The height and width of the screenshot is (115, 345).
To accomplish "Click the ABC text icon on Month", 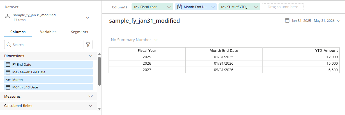I will tap(8, 80).
